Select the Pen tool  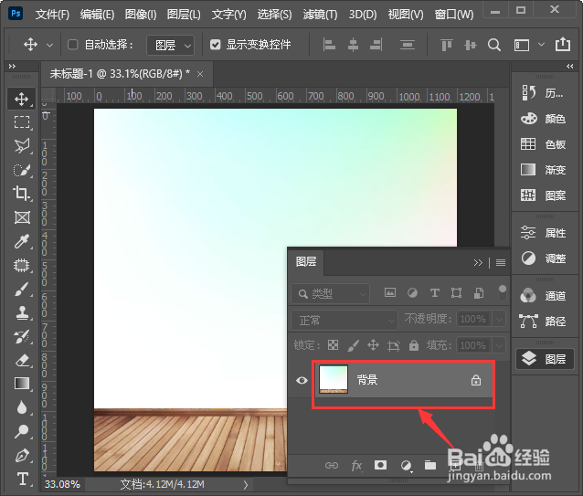coord(22,456)
